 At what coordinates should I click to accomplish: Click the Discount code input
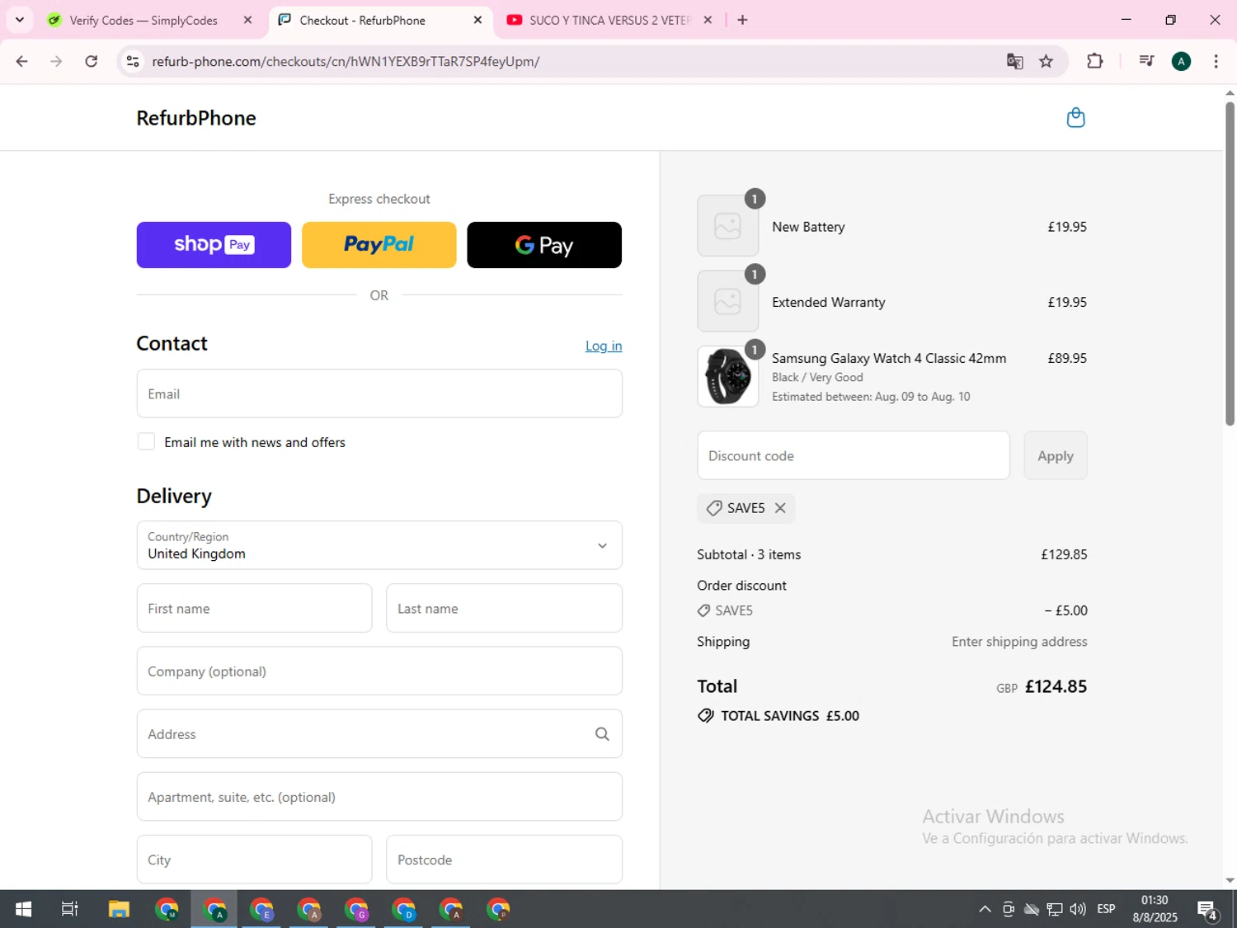click(x=854, y=455)
